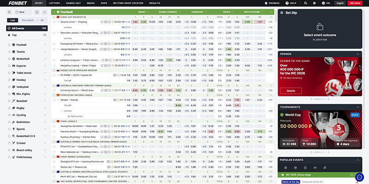369x184 pixels.
Task: Click the HELP question mark icon
Action: 287,3
